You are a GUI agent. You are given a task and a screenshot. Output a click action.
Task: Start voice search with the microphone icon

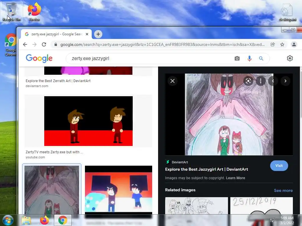click(249, 59)
